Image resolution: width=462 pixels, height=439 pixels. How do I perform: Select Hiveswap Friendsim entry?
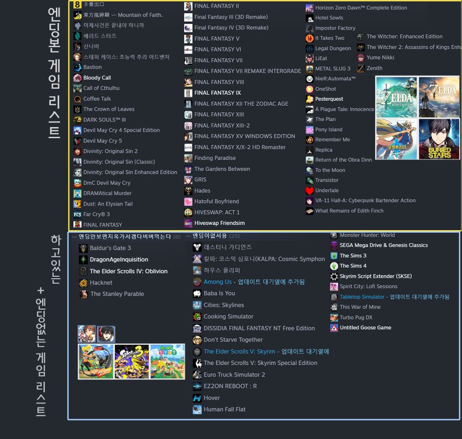click(219, 223)
